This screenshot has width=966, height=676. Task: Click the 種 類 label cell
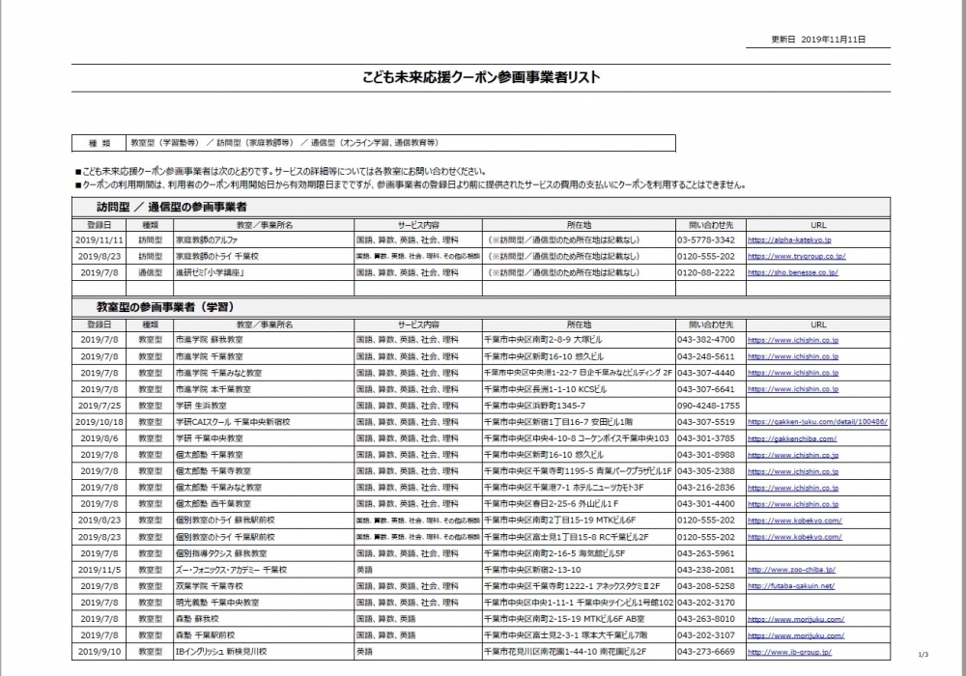[99, 143]
